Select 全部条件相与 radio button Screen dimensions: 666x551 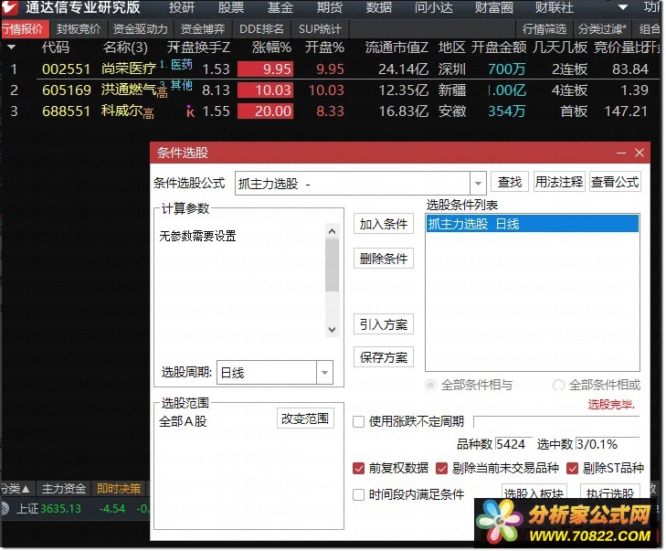click(430, 385)
